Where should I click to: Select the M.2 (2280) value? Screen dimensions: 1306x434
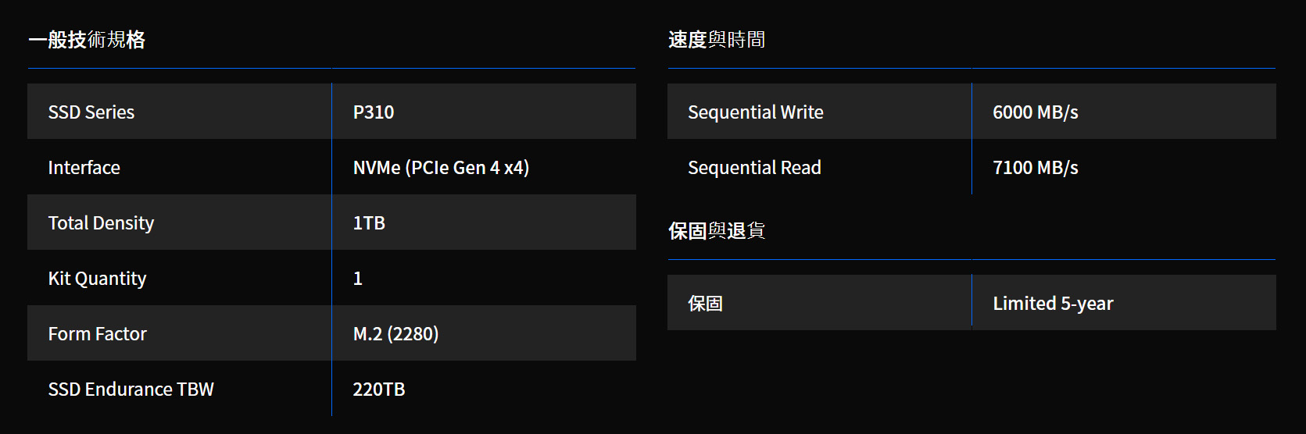(x=395, y=334)
